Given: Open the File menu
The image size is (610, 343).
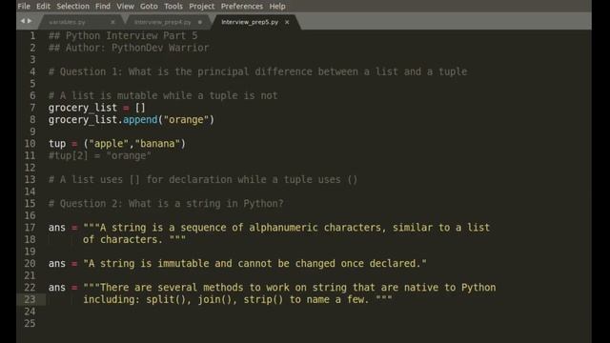Looking at the screenshot, I should coord(24,7).
